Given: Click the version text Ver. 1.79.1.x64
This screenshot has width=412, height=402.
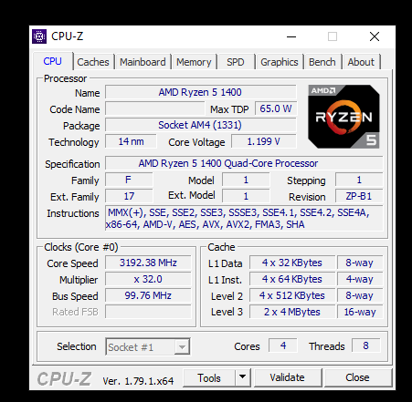Looking at the screenshot, I should (138, 381).
